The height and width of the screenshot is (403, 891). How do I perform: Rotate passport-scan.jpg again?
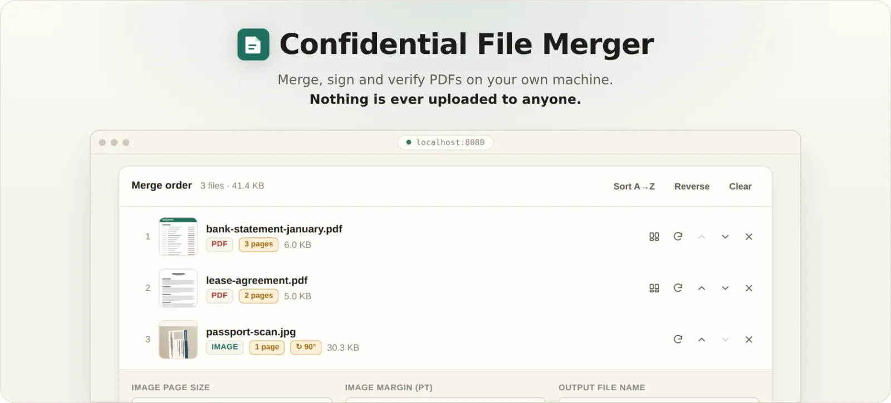(x=678, y=340)
